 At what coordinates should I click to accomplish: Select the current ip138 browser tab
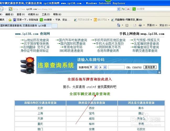coord(26,26)
